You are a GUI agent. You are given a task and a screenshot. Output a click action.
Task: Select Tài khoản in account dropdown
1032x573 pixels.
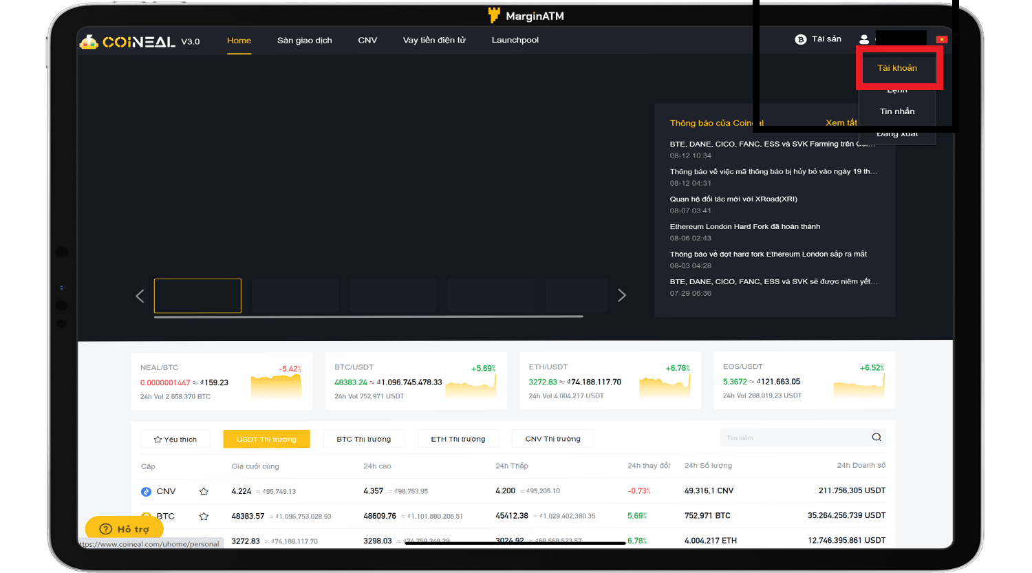pos(897,68)
